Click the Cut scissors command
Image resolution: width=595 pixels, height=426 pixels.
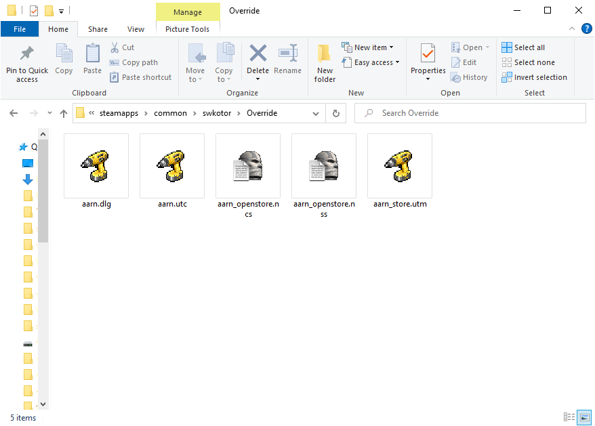(122, 47)
